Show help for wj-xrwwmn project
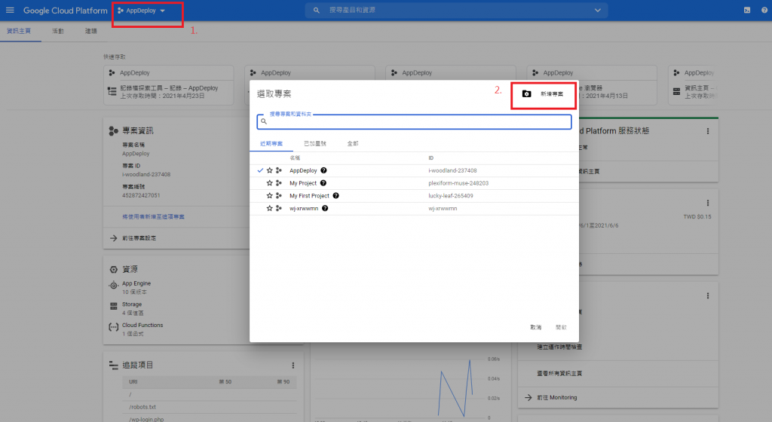Viewport: 772px width, 422px height. pyautogui.click(x=325, y=209)
